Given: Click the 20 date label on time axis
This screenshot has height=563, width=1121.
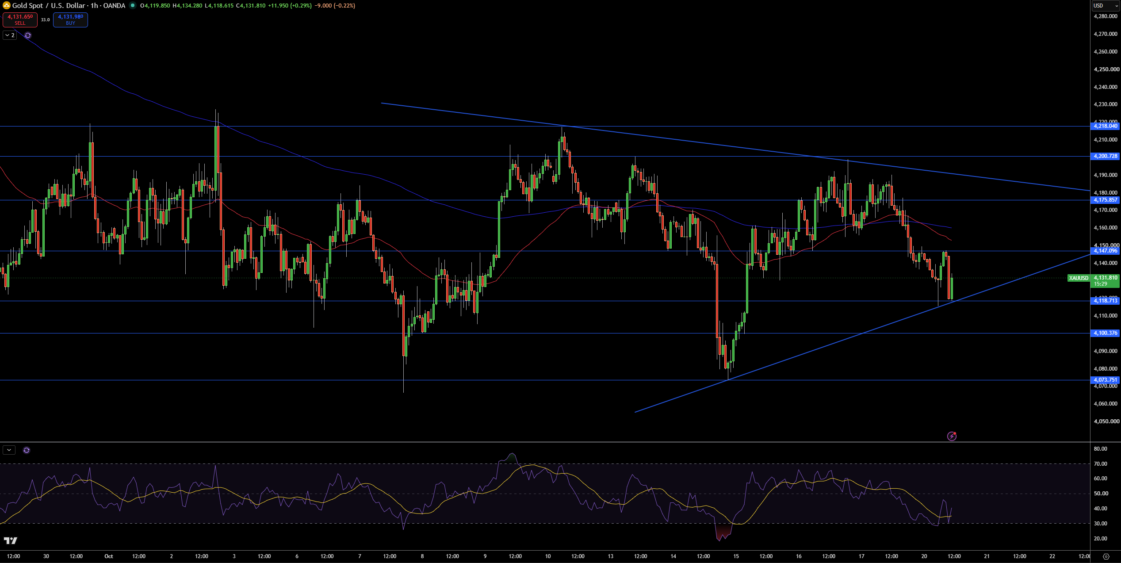Looking at the screenshot, I should [x=924, y=556].
